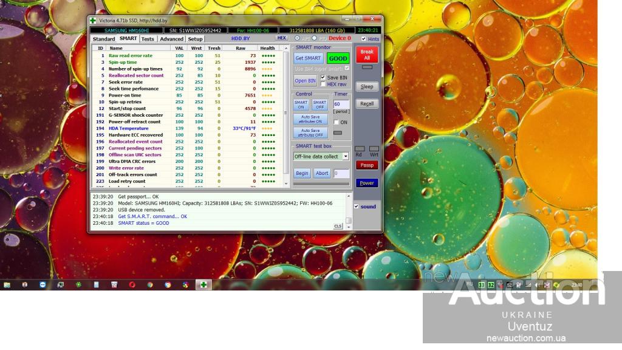
Task: Click the Health column header
Action: (267, 48)
